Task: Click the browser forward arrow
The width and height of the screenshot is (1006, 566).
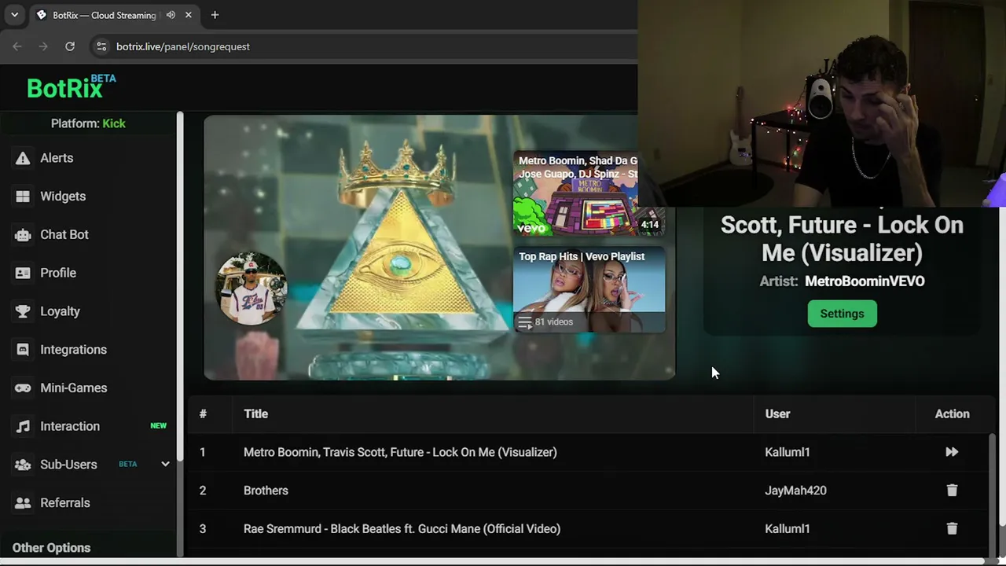Action: click(x=43, y=46)
